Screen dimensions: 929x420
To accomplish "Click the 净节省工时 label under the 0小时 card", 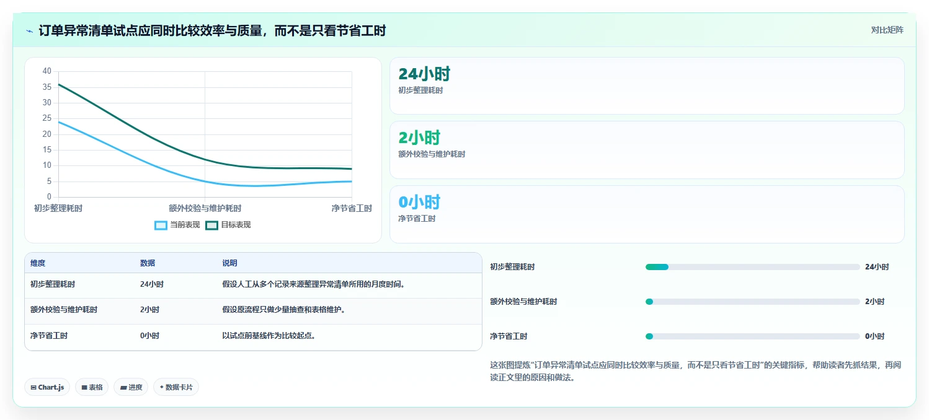I will tap(417, 219).
